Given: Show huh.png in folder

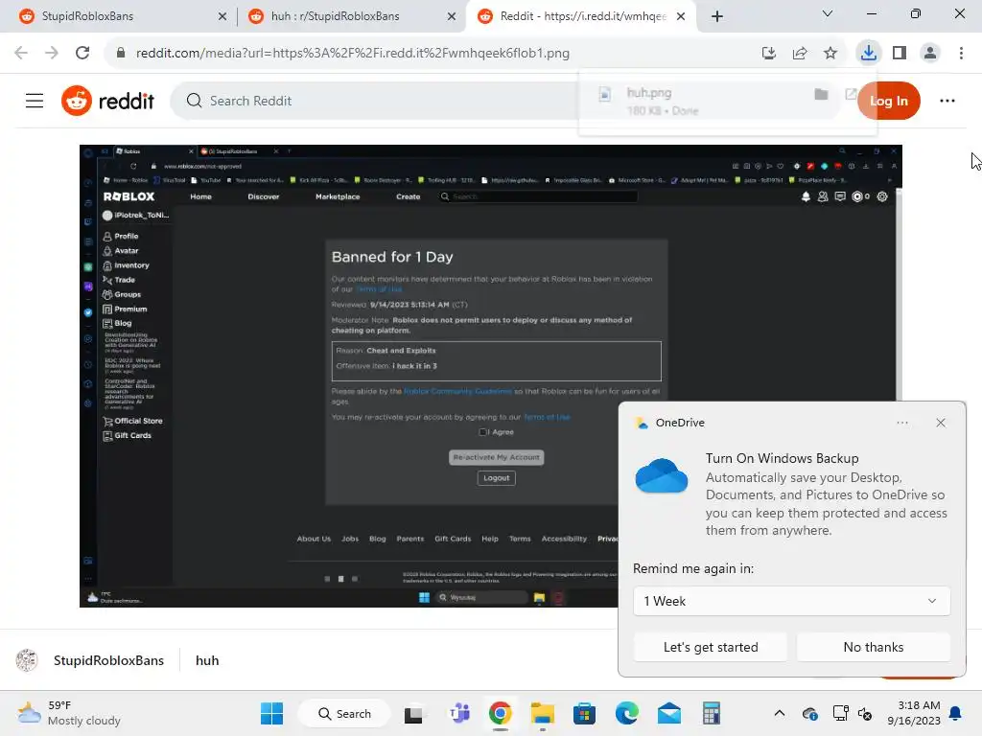Looking at the screenshot, I should [x=821, y=95].
